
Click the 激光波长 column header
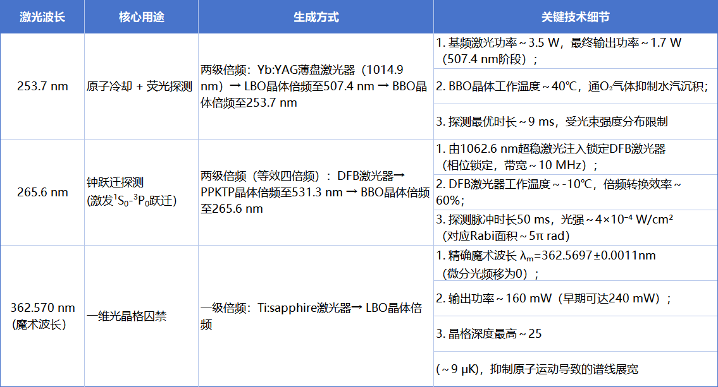click(x=42, y=17)
